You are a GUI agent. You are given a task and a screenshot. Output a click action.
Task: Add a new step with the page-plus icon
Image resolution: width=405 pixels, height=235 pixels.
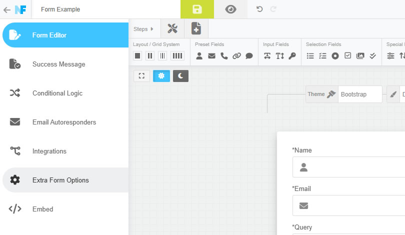point(196,28)
